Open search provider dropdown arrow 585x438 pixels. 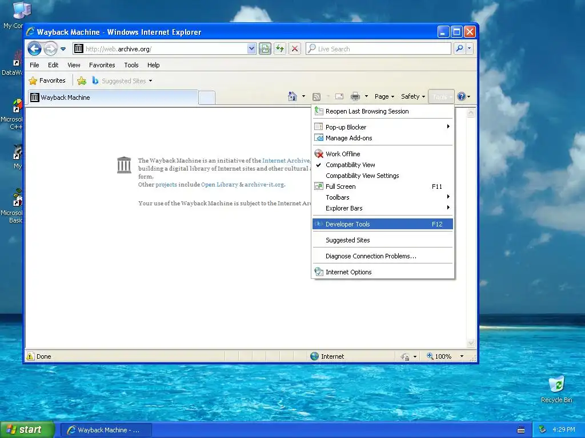[470, 48]
